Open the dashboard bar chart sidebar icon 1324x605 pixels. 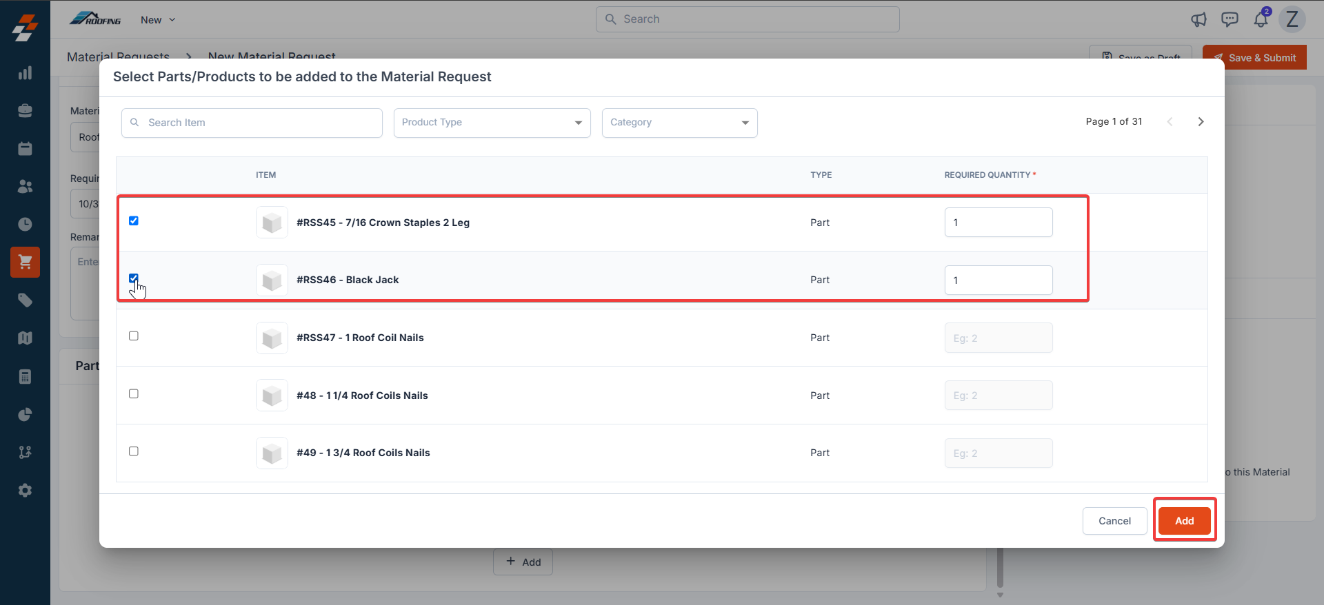[x=25, y=73]
